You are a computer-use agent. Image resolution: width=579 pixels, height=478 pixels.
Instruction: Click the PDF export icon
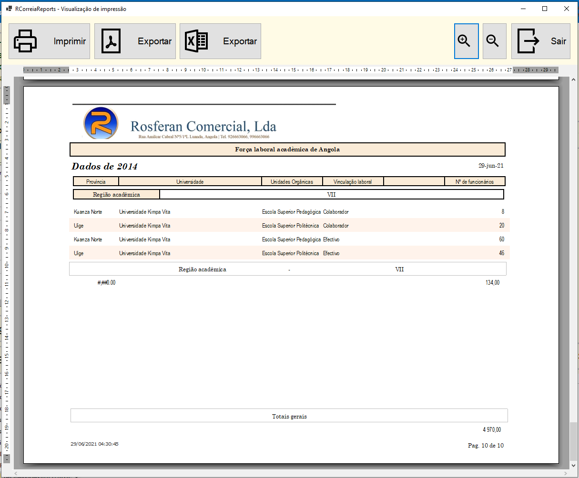point(111,41)
